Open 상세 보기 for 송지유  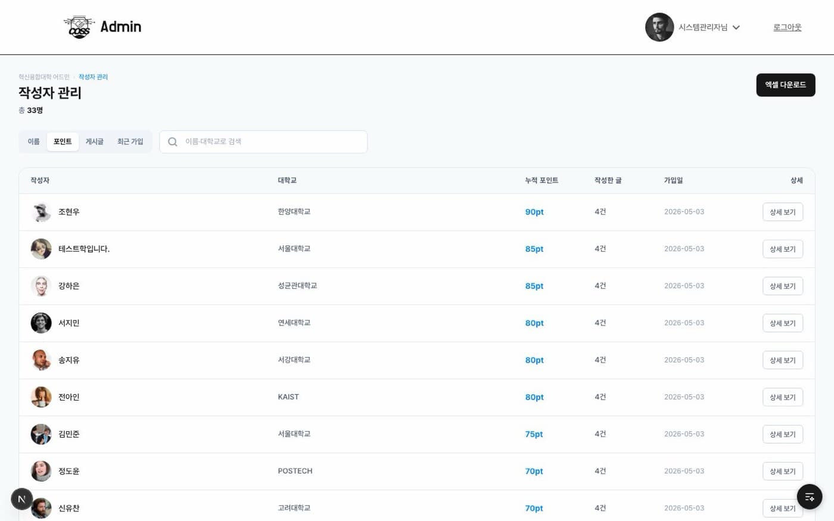tap(783, 360)
